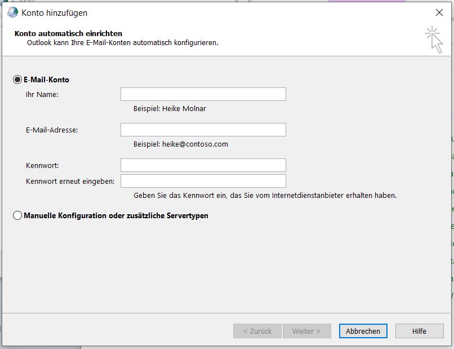Screen dimensions: 454x349
Task: Focus the Ihr Name text field
Action: [x=203, y=94]
